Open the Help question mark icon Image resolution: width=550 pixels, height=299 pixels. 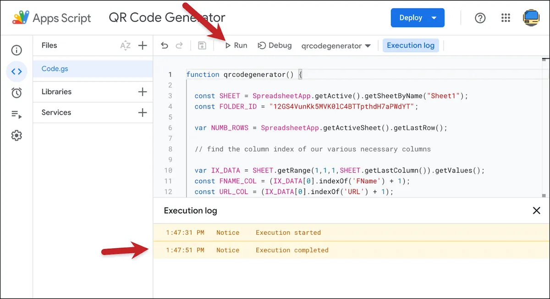[x=480, y=18]
